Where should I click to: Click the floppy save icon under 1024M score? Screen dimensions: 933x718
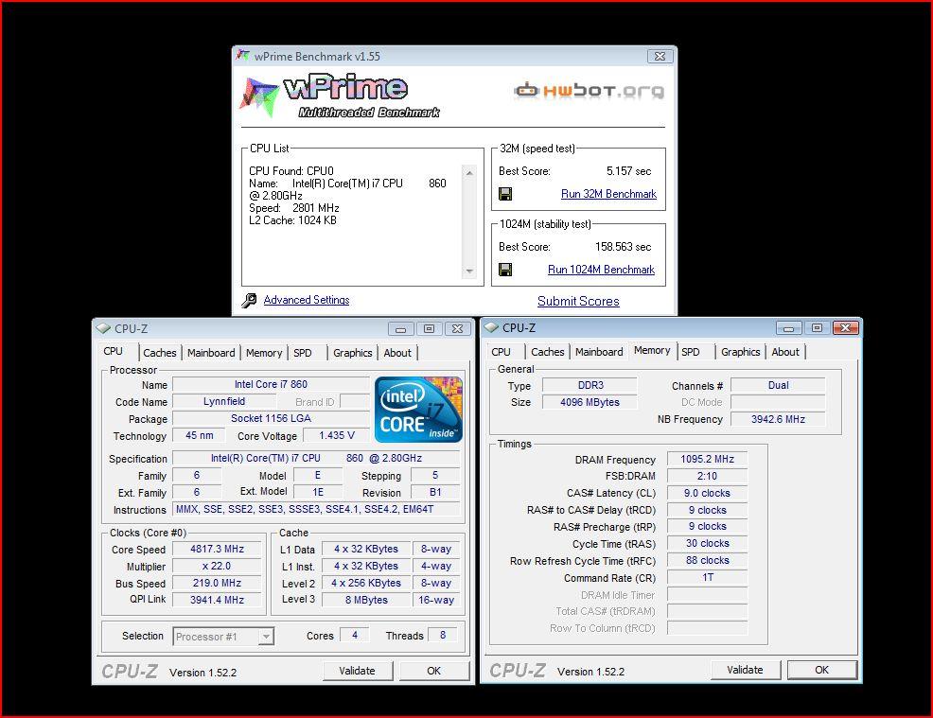(506, 270)
